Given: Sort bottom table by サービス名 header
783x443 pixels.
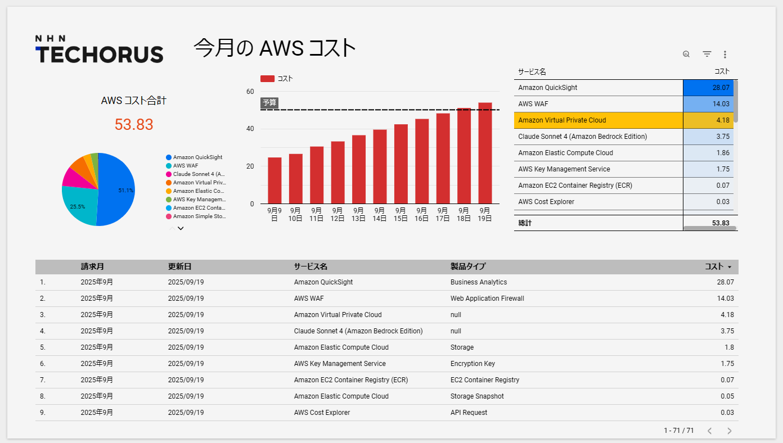Looking at the screenshot, I should 310,266.
